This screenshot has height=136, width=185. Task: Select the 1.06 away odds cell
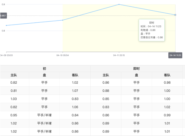(75, 107)
